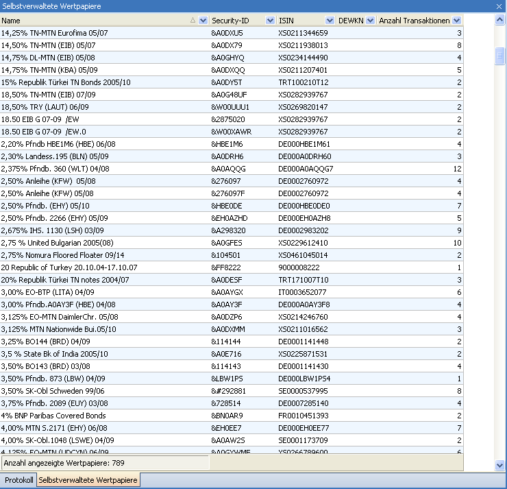Open the Anzahl Transaktionen filter dropdown

click(457, 21)
